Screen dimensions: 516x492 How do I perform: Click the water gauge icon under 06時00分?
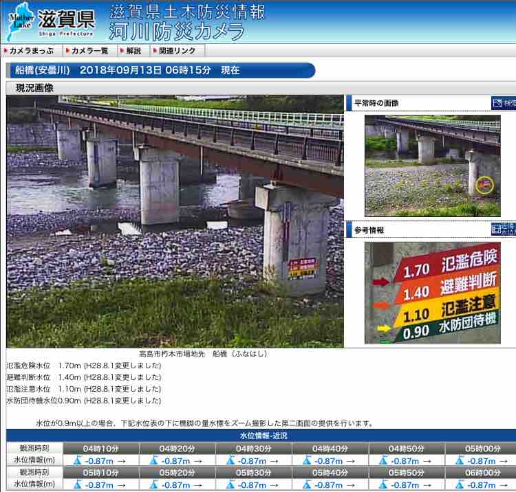point(460,484)
